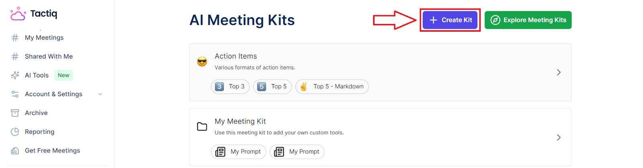Image resolution: width=643 pixels, height=168 pixels.
Task: Click the New badge next to AI Tools
Action: [63, 75]
